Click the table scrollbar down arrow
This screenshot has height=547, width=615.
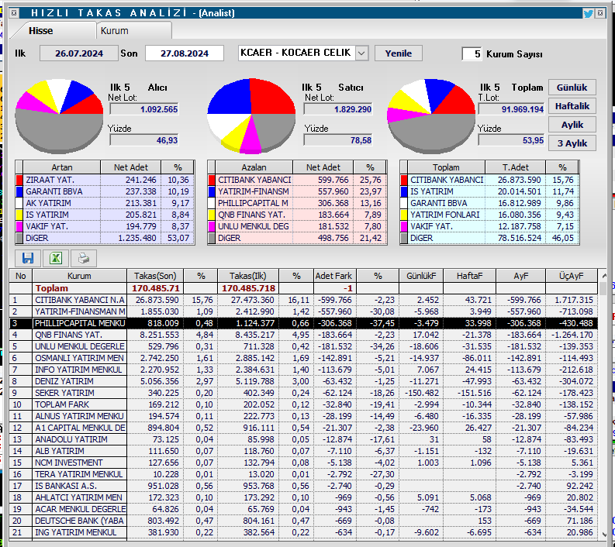pos(603,534)
